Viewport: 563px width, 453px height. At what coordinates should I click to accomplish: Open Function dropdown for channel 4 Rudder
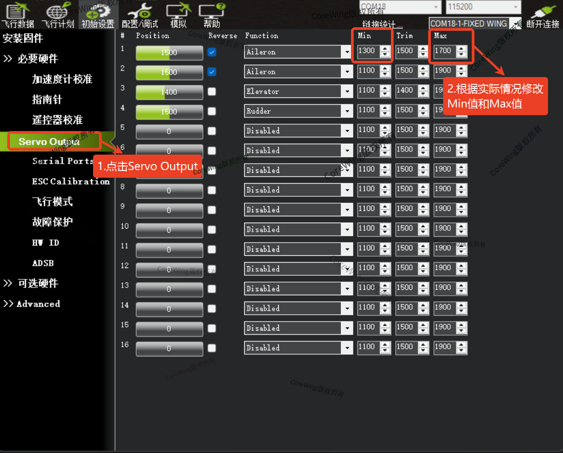click(x=347, y=112)
